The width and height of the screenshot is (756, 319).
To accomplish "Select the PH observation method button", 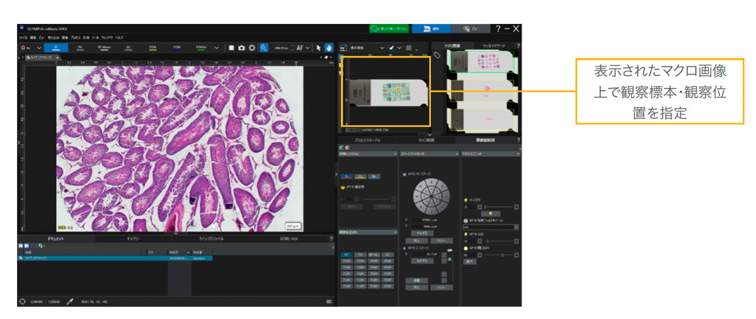I will pyautogui.click(x=79, y=47).
